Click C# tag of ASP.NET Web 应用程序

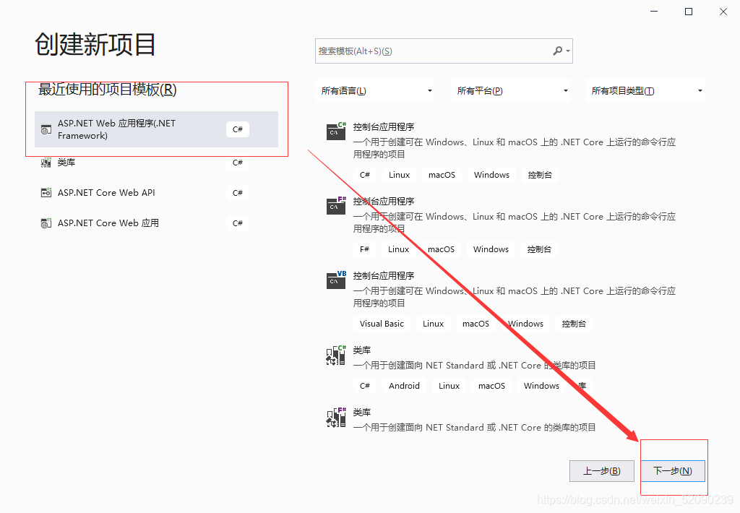point(237,129)
